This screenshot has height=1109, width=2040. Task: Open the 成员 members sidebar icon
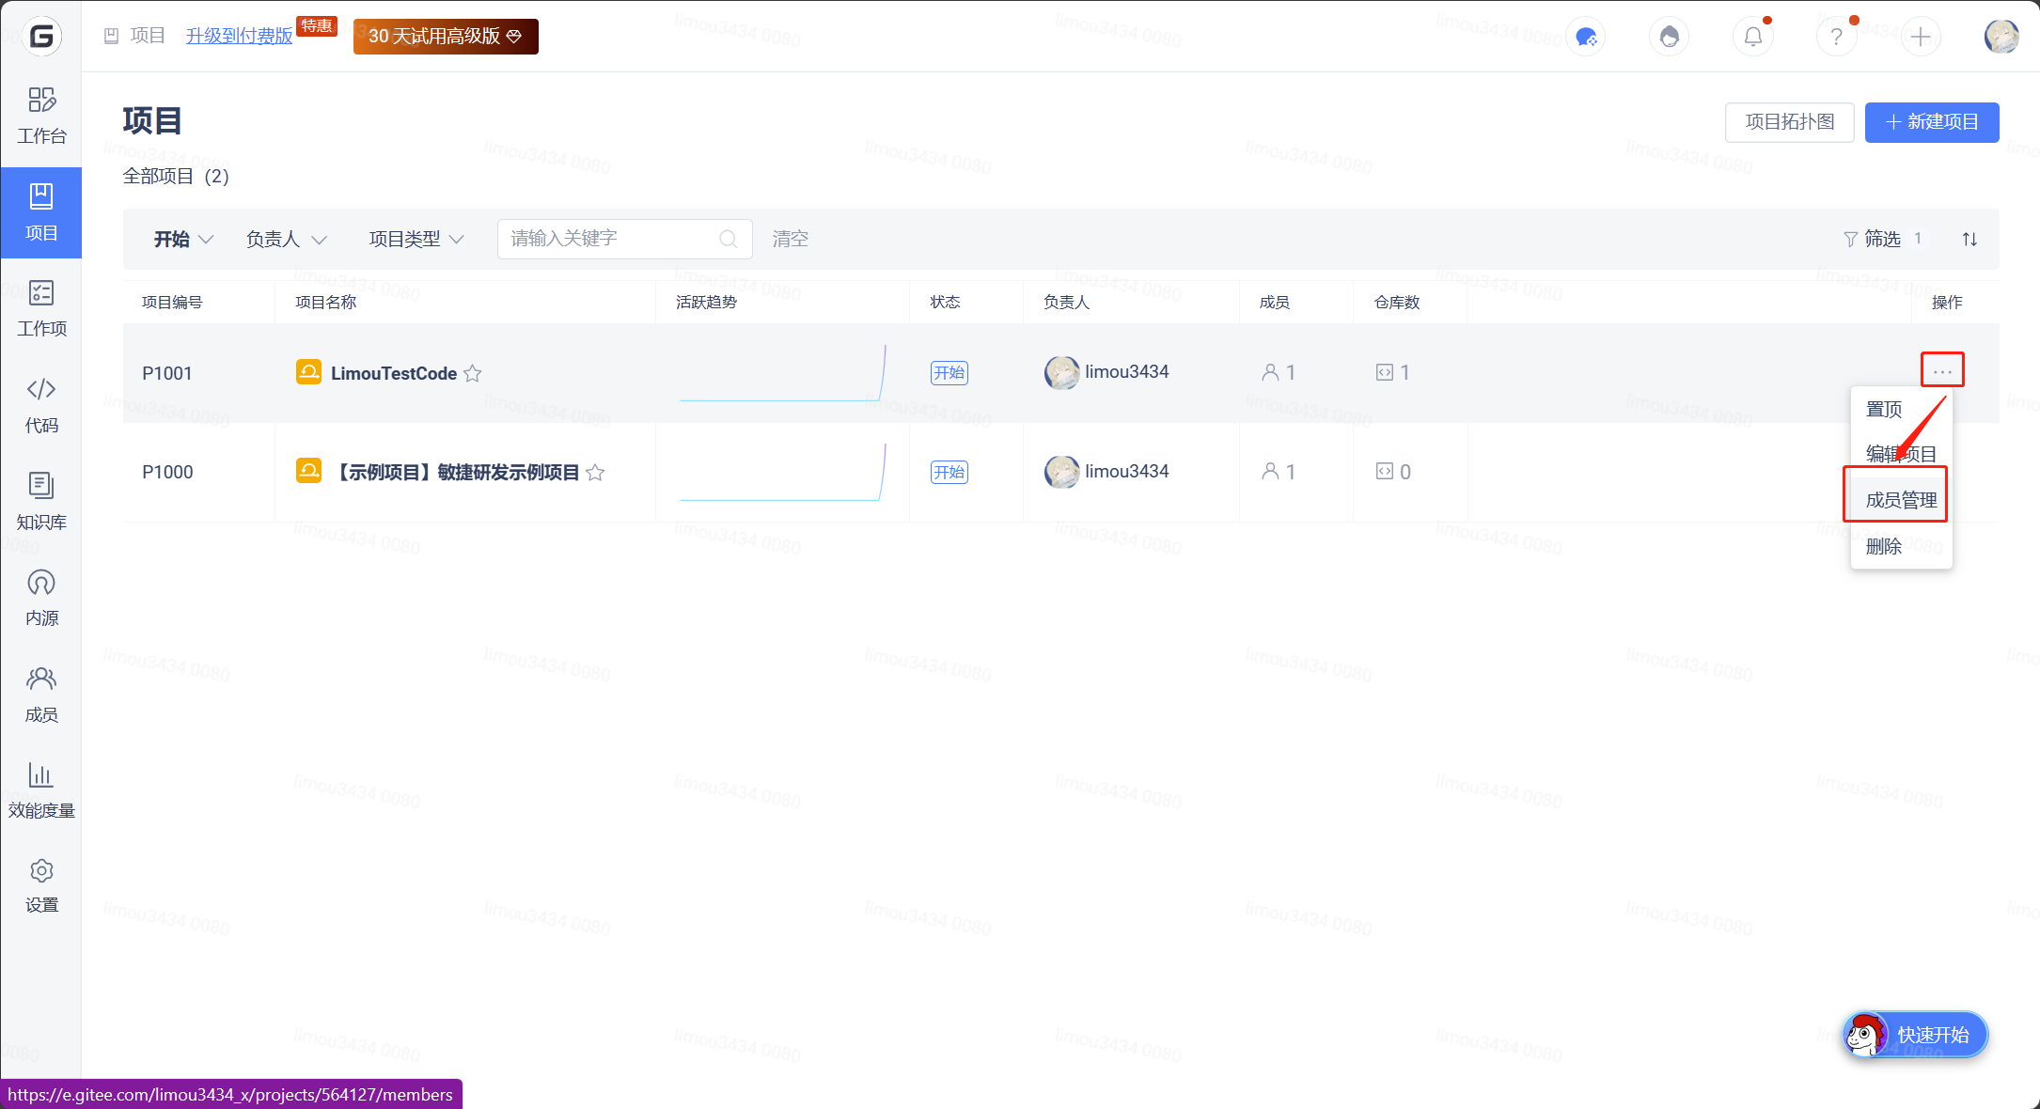click(x=41, y=694)
